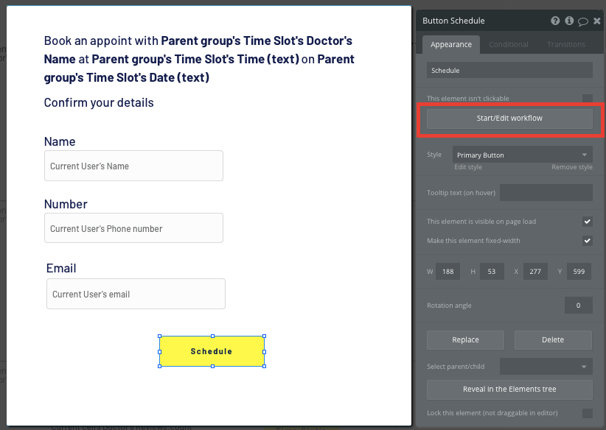Switch to the Transitions tab

click(x=566, y=44)
